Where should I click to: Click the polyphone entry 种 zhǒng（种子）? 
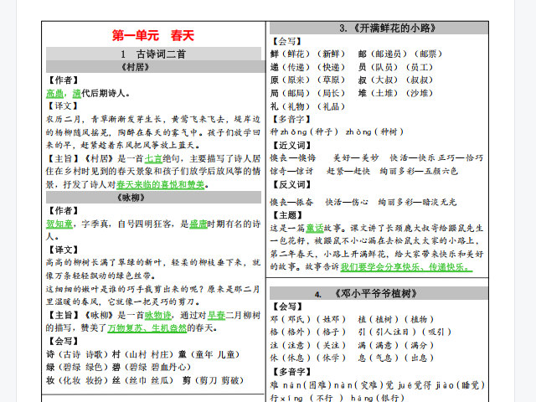pos(304,132)
